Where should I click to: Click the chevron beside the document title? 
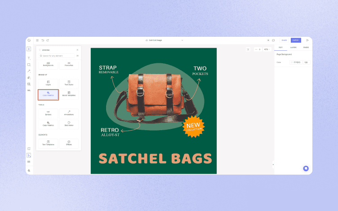point(182,40)
